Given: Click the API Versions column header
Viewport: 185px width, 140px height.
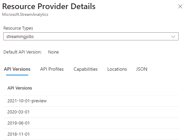Looking at the screenshot, I should (x=20, y=88).
